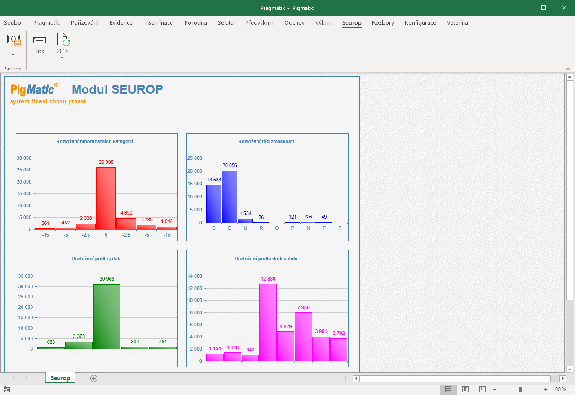Open the Seurop database icon in ribbon
Screen dimensions: 575x395
(x=13, y=40)
